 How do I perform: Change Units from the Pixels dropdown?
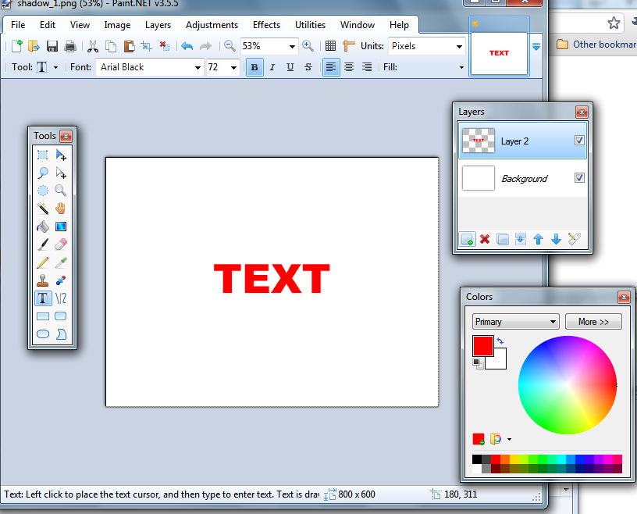[460, 46]
